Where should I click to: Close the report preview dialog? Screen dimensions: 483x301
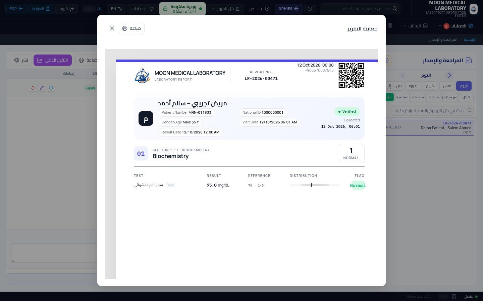(x=112, y=28)
